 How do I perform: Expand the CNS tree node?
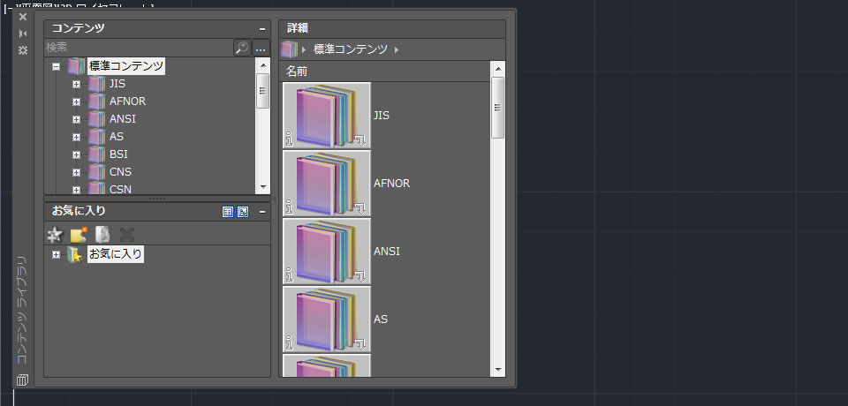(x=76, y=172)
